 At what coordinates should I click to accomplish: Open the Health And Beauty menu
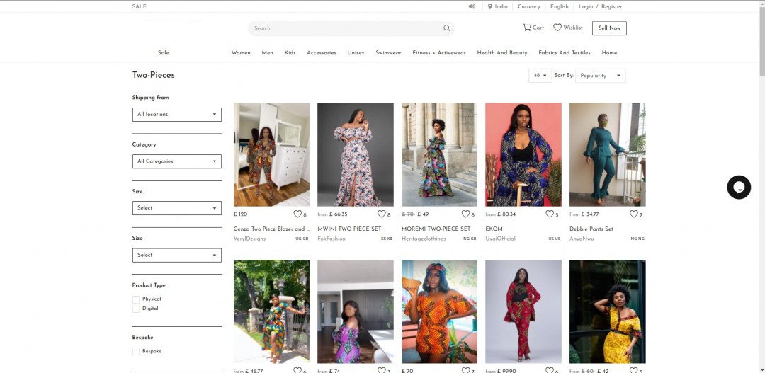(502, 52)
